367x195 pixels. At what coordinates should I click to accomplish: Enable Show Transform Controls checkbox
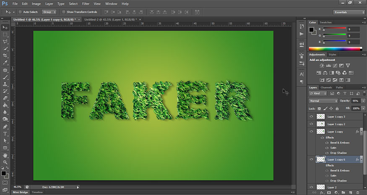click(64, 12)
